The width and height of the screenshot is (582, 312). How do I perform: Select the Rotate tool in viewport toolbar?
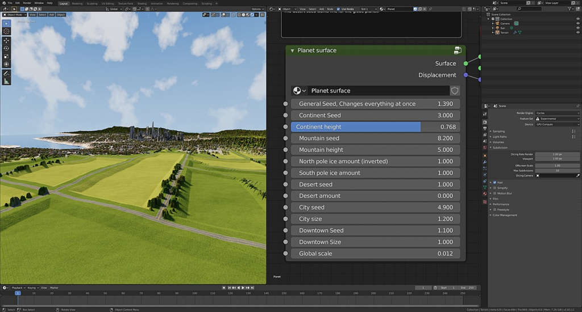(x=6, y=48)
